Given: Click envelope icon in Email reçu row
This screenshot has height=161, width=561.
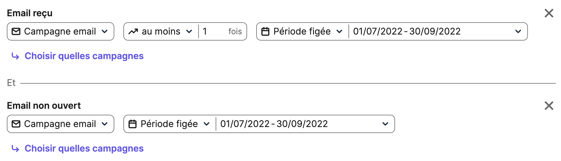Looking at the screenshot, I should pyautogui.click(x=16, y=31).
